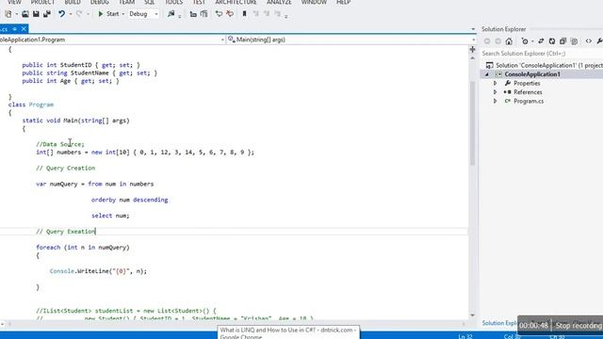Click the Find in Files toolbar icon
This screenshot has height=339, width=603.
point(171,14)
